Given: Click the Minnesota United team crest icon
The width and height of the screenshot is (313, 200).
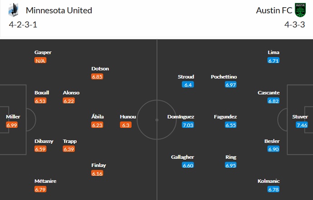Looking at the screenshot, I should [x=14, y=10].
